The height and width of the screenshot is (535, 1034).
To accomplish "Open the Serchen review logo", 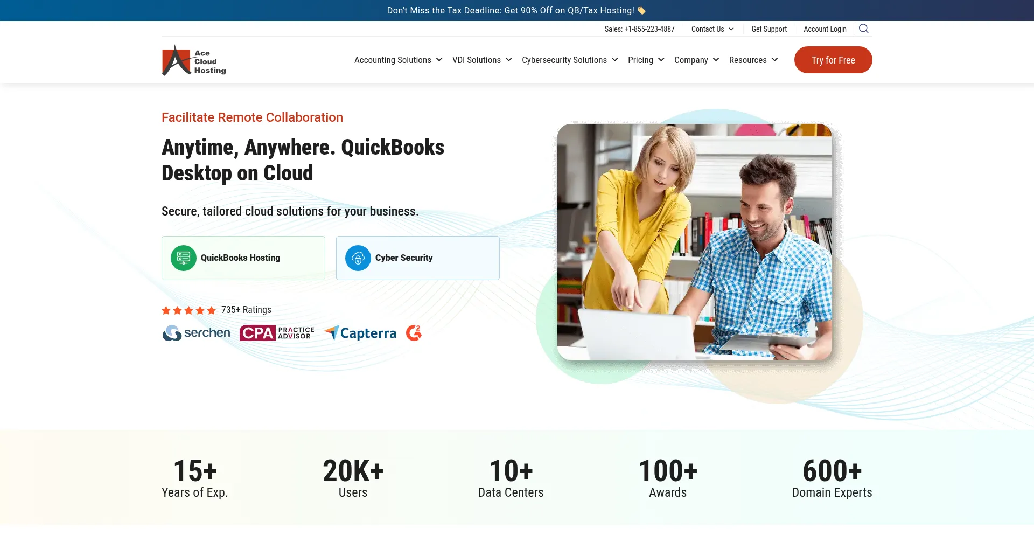I will pyautogui.click(x=196, y=333).
